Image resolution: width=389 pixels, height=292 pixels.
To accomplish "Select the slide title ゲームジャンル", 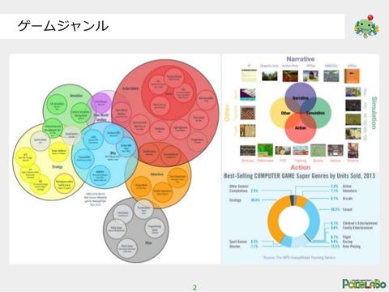I will coord(63,26).
